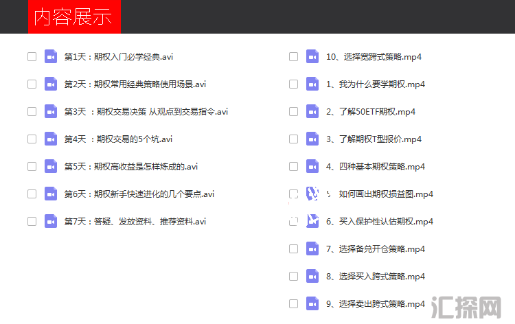Click video icon for 4、四种基本期权策略.mp4
The height and width of the screenshot is (324, 515).
312,166
